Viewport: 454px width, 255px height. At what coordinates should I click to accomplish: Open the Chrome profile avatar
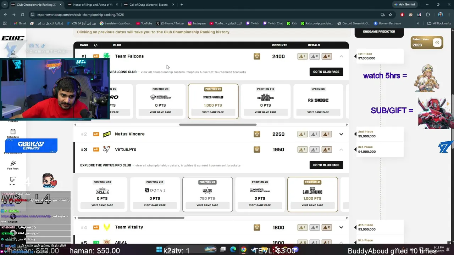pyautogui.click(x=440, y=15)
